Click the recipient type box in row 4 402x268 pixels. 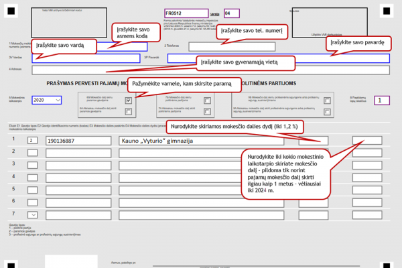pyautogui.click(x=33, y=178)
